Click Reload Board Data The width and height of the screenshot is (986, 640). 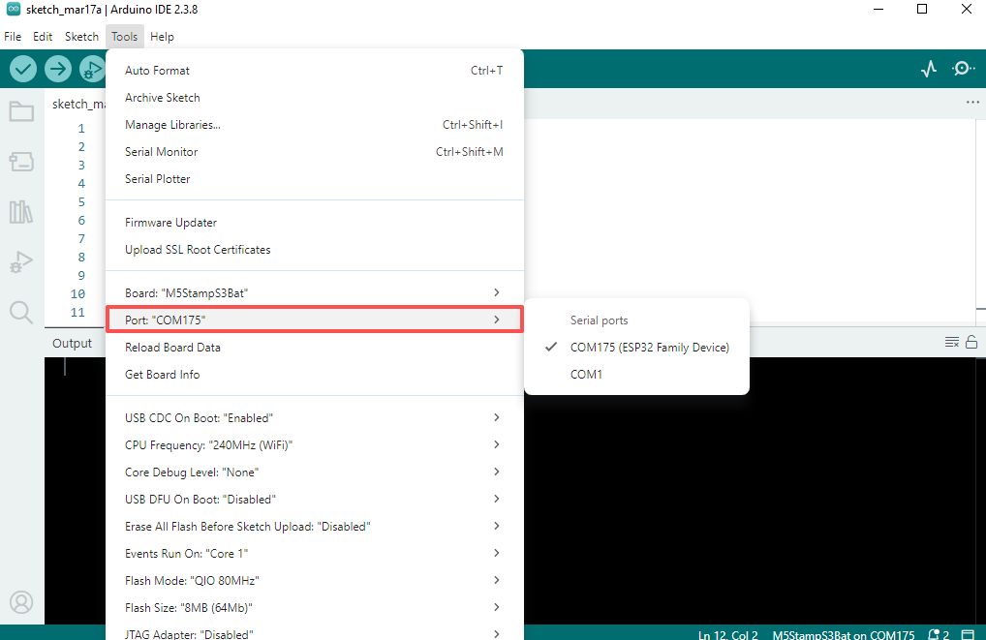(x=172, y=348)
